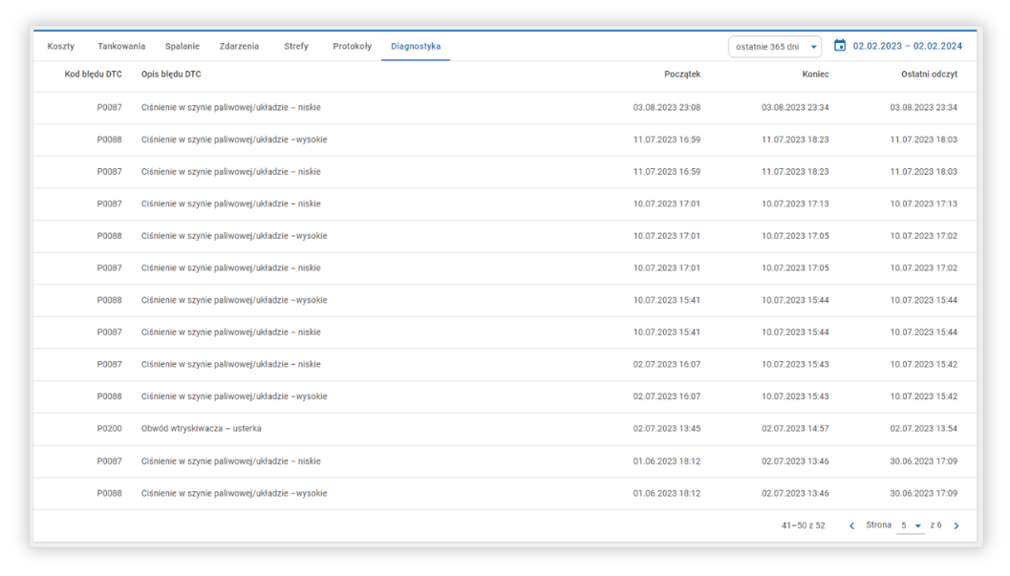1010x576 pixels.
Task: Open the Strefy tab
Action: [x=296, y=47]
